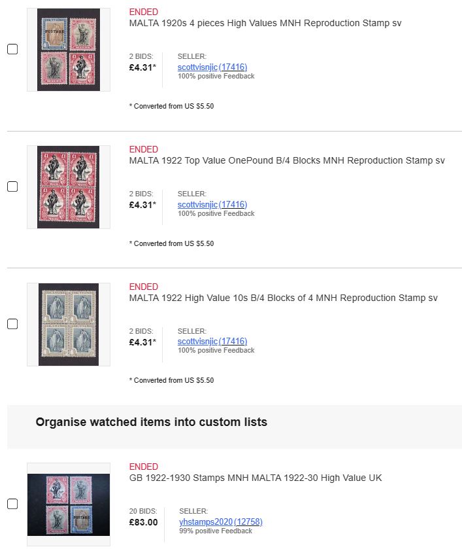Visit seller scottvisnjic on the OnePound listing

click(x=212, y=204)
